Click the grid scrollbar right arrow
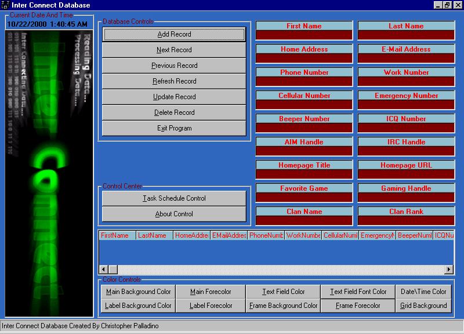Image resolution: width=464 pixels, height=334 pixels. (449, 270)
